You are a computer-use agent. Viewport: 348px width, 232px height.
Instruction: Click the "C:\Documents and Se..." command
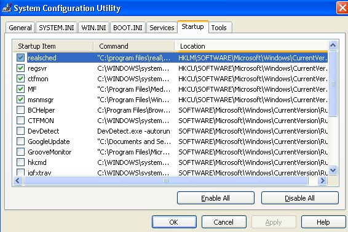[x=134, y=142]
